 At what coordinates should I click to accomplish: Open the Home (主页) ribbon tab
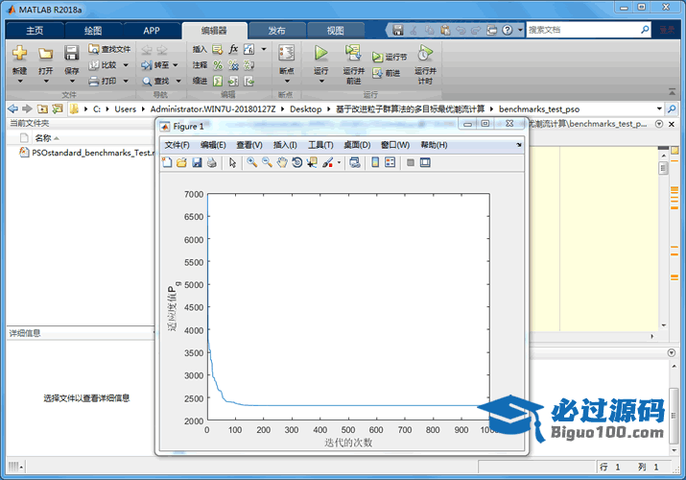tap(35, 31)
